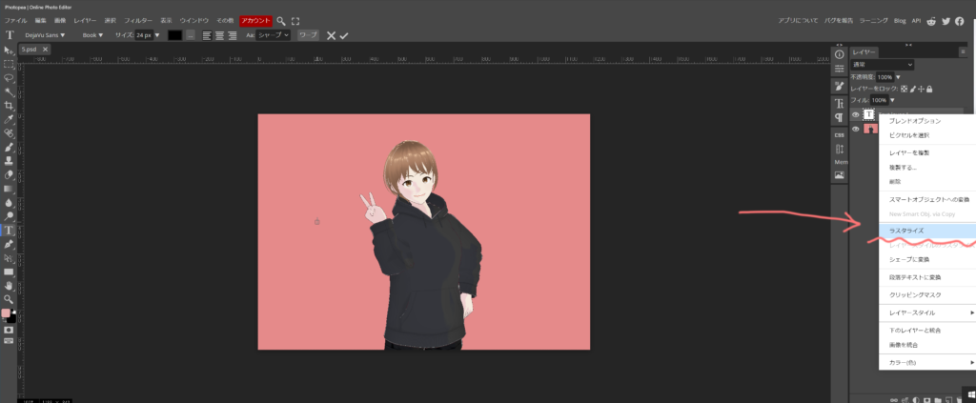
Task: Hide the text layer with its eye icon
Action: (x=855, y=114)
